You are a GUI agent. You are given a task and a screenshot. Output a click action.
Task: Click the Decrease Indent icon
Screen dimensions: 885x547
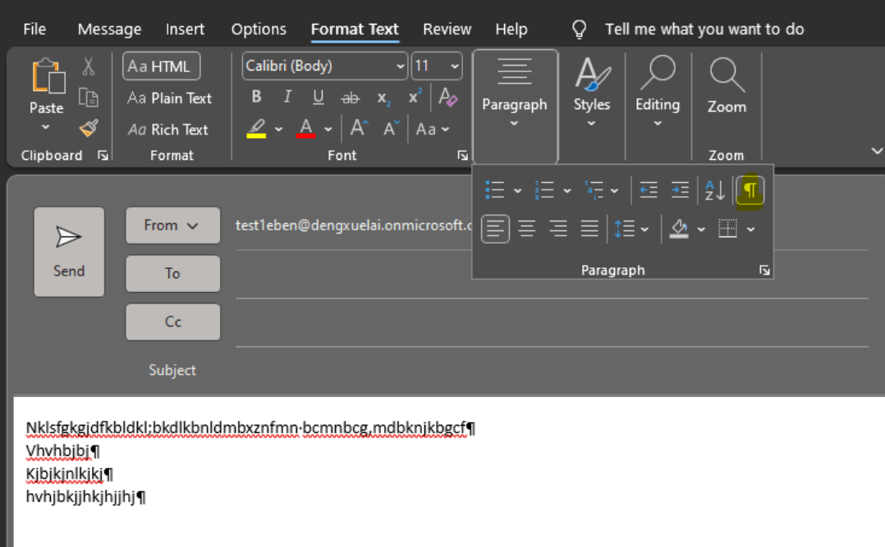pyautogui.click(x=649, y=190)
